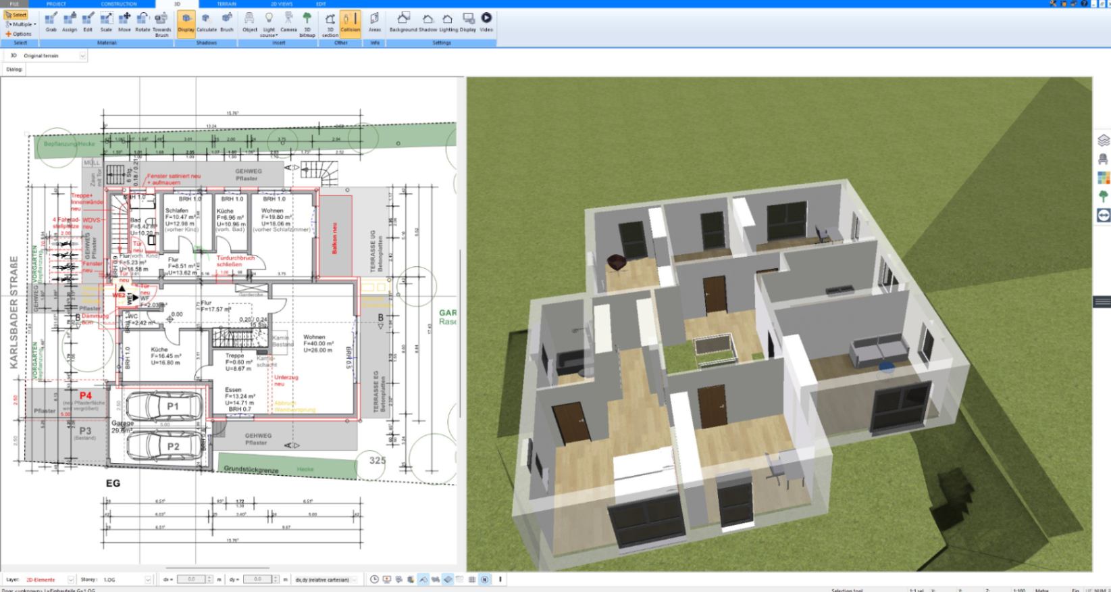Select the Move material tool
Viewport: 1111px width, 592px height.
tap(124, 22)
